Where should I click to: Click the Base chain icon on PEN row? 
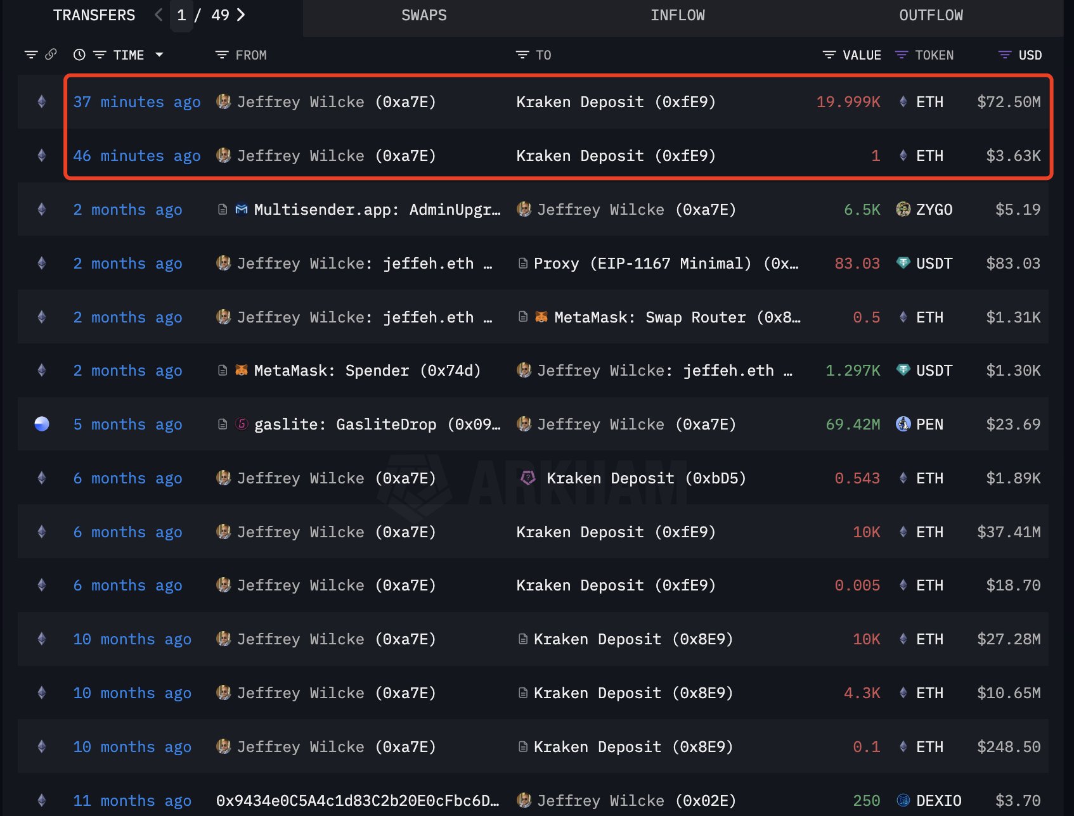click(42, 424)
